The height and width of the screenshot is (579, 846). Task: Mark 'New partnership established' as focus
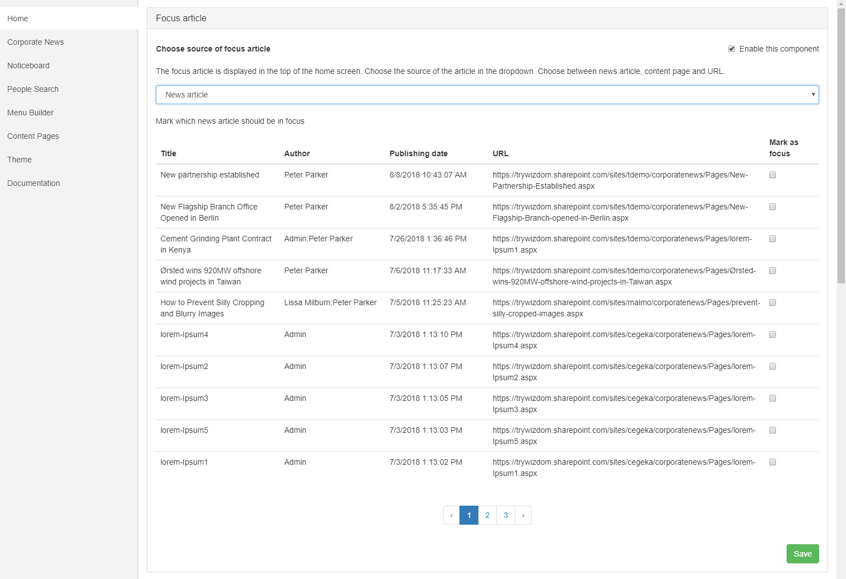click(773, 175)
